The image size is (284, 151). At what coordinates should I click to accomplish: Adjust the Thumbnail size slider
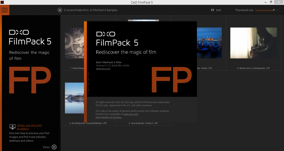(268, 10)
